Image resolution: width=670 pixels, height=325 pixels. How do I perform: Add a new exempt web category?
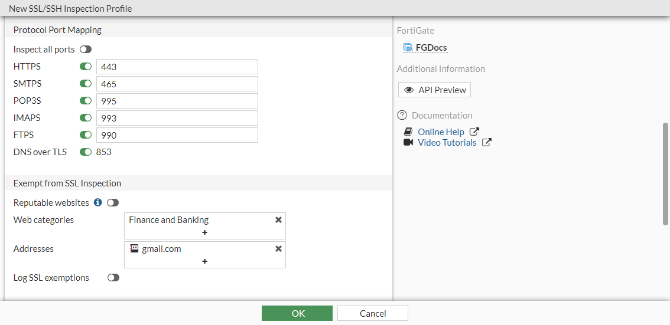[x=204, y=232]
